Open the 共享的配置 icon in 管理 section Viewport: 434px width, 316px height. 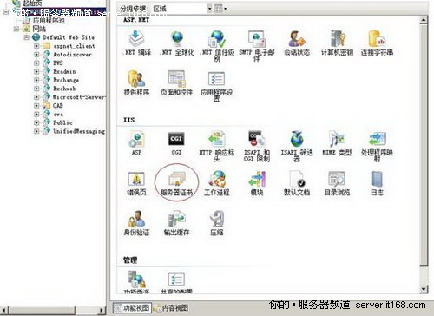pos(176,282)
